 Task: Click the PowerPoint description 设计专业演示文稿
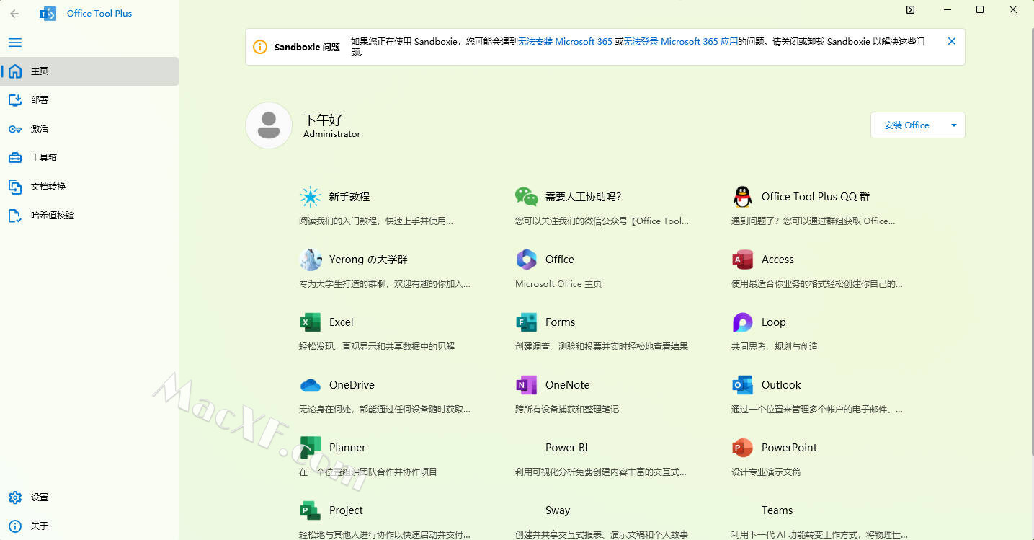point(766,472)
